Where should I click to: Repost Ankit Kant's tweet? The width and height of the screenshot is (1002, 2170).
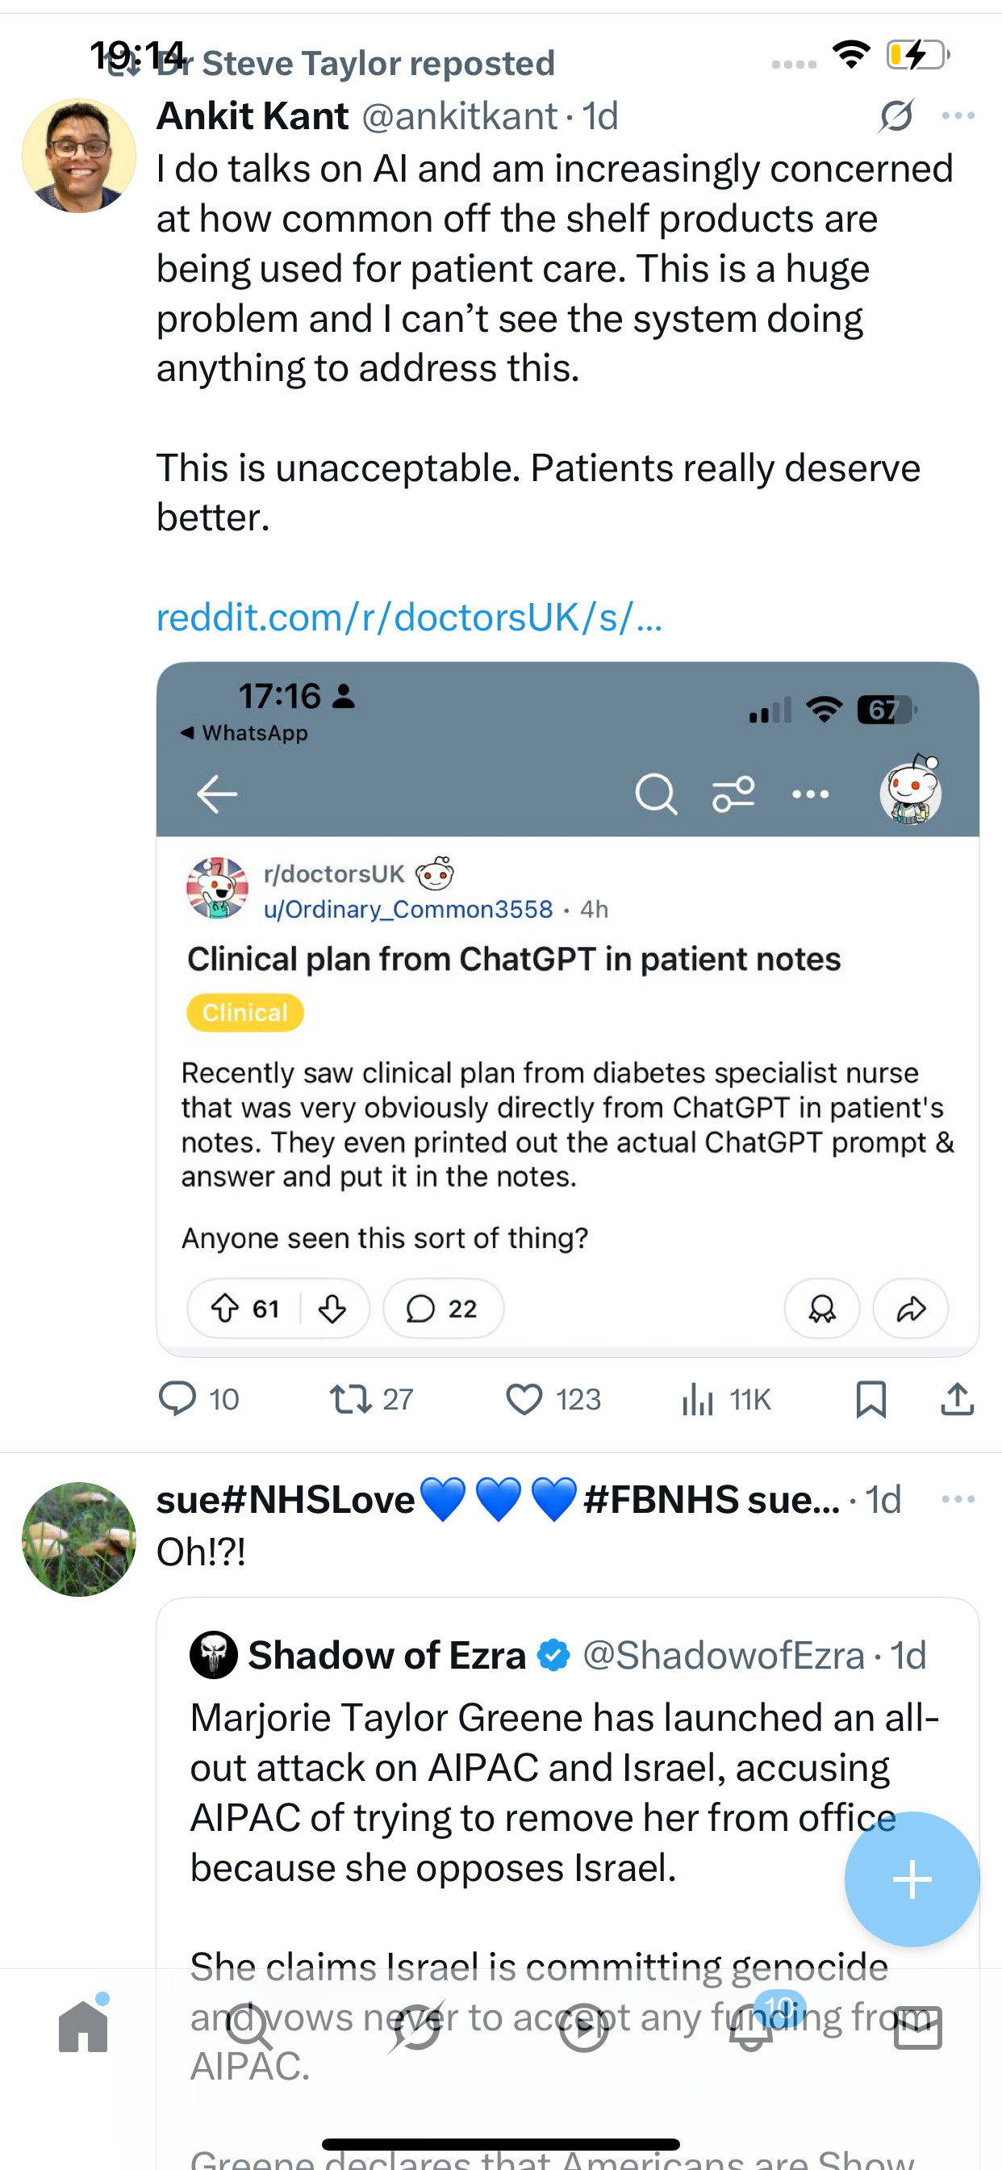point(350,1399)
